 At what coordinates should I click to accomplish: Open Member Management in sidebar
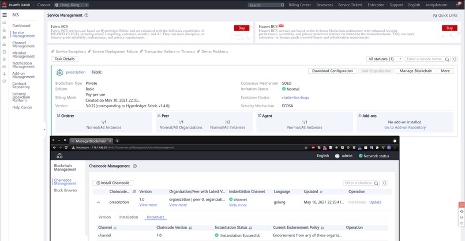[x=24, y=55]
